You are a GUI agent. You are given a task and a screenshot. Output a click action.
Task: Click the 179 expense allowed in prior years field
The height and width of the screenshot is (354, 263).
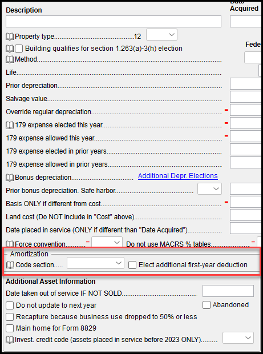246,163
